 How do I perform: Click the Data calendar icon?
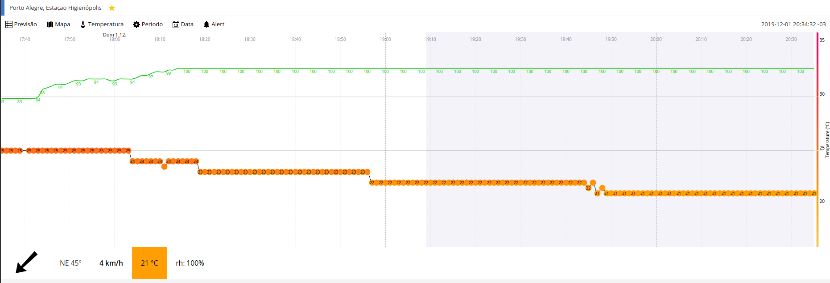pos(176,24)
